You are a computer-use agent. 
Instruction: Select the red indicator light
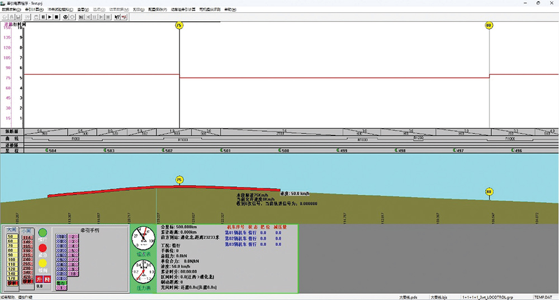click(x=42, y=247)
